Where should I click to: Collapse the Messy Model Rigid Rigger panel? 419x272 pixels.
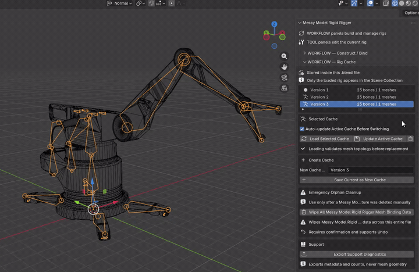pos(300,23)
